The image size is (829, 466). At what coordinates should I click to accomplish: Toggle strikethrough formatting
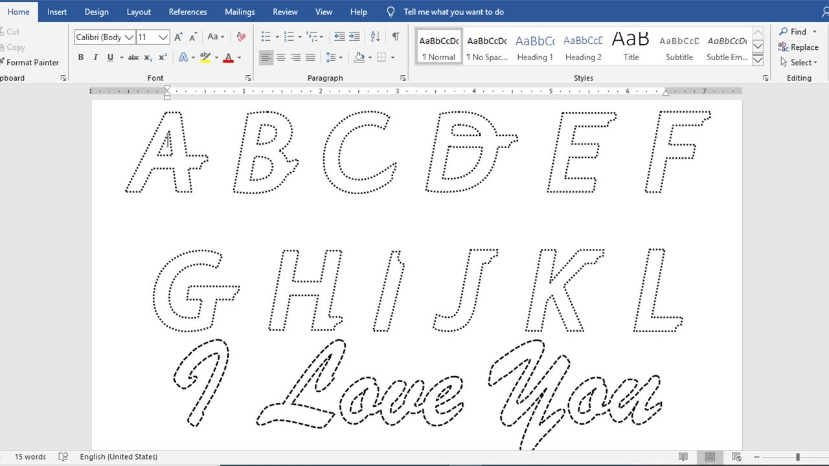coord(133,58)
